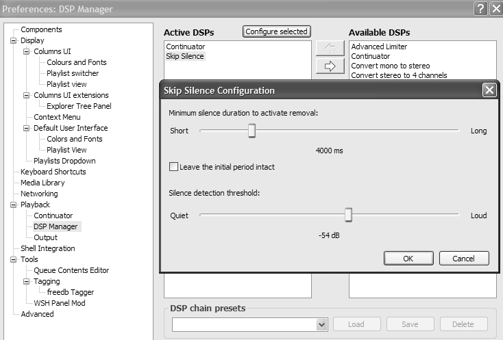The height and width of the screenshot is (340, 503).
Task: Collapse the Columns UI tree node
Action: (x=26, y=51)
